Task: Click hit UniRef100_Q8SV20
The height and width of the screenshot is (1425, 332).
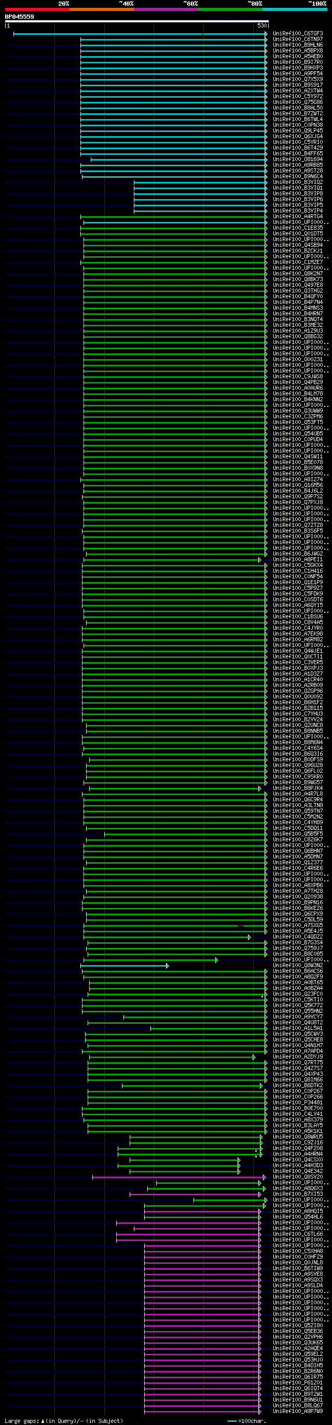Action: pyautogui.click(x=298, y=1177)
